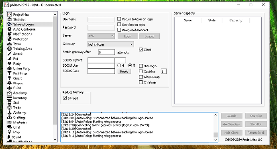This screenshot has height=149, width=277.
Task: Enable Relog on disconnect checkbox
Action: pyautogui.click(x=119, y=30)
